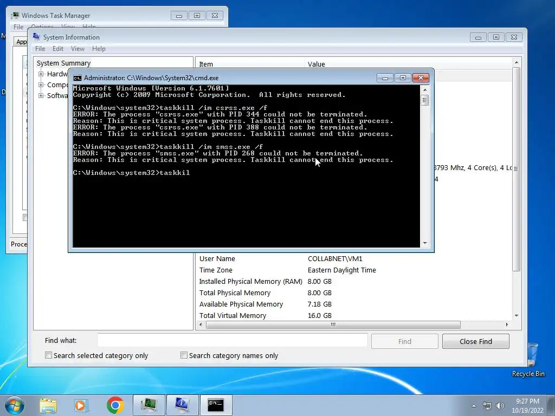Click the Close Find button
This screenshot has height=416, width=555.
476,341
